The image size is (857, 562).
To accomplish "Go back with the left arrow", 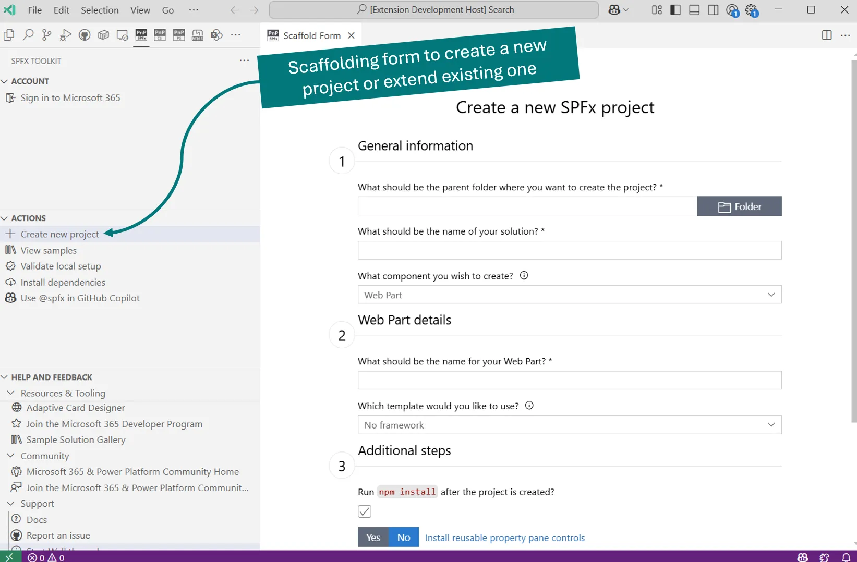I will point(235,10).
